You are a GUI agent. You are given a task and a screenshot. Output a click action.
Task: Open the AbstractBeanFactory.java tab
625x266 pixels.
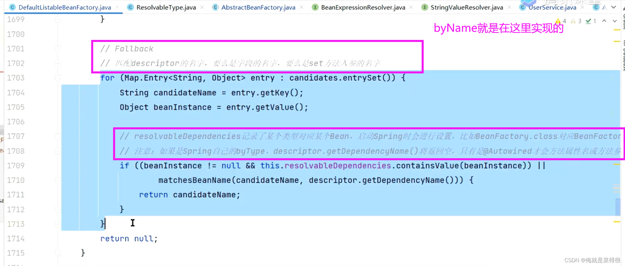coord(258,7)
